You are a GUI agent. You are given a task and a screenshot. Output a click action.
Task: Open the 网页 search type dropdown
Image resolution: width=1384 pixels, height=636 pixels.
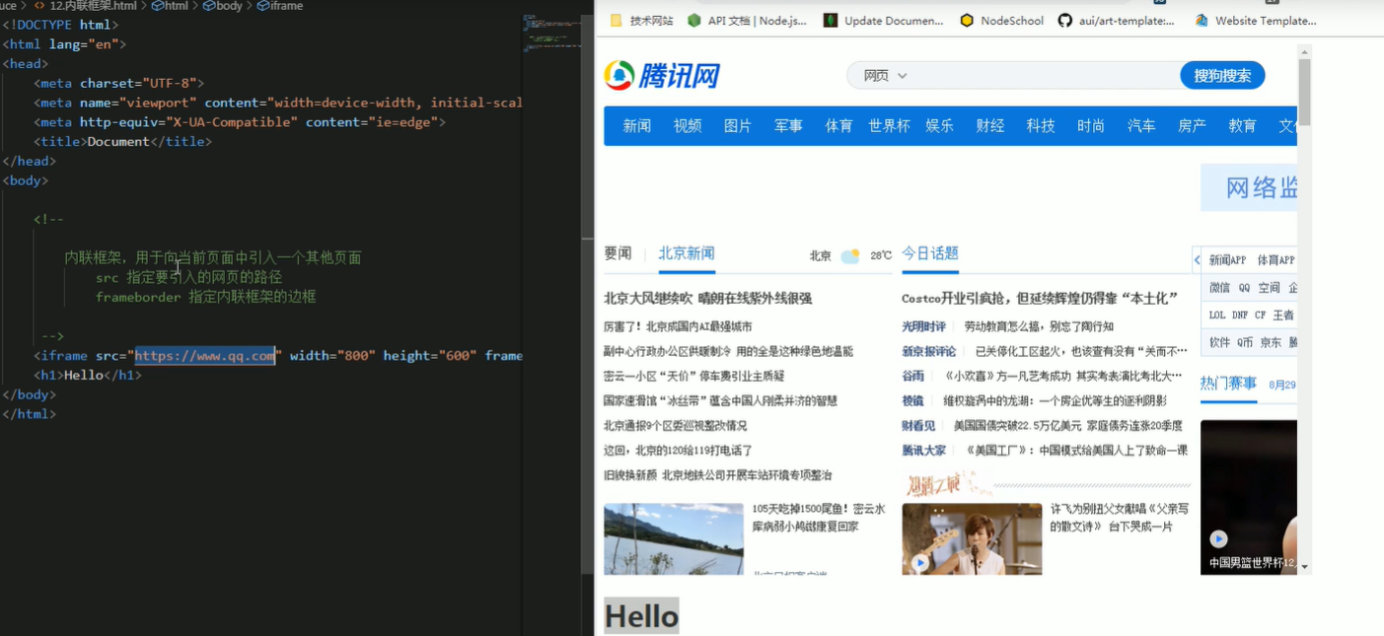click(x=885, y=76)
